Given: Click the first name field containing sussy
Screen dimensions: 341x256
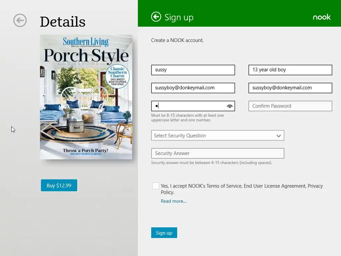Looking at the screenshot, I should tap(193, 70).
